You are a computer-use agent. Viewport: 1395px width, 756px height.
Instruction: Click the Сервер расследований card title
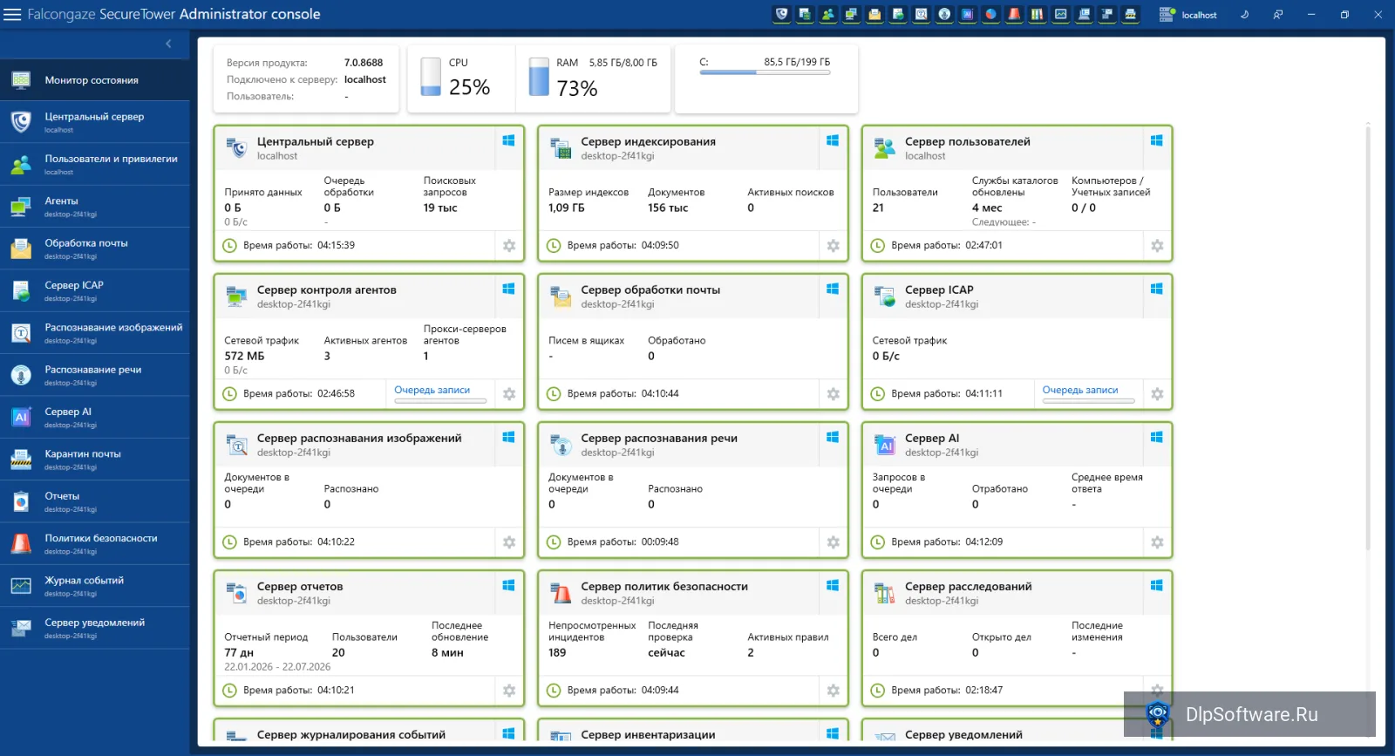pos(968,587)
